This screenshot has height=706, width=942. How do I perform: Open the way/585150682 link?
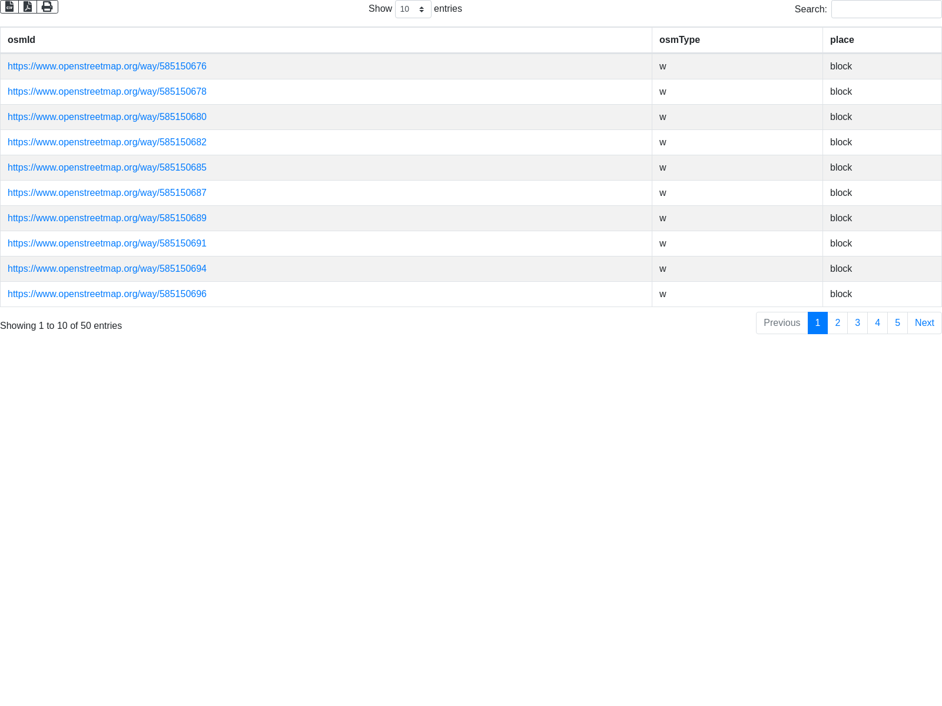click(107, 142)
